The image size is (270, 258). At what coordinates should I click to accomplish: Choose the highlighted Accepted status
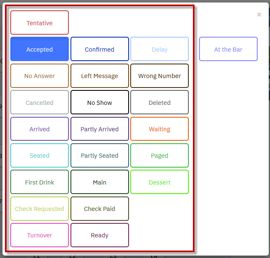tap(40, 49)
